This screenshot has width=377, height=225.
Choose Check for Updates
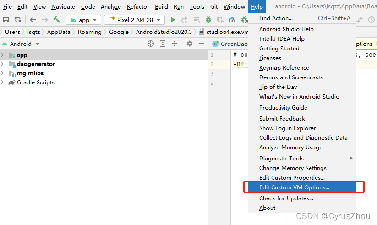[302, 198]
